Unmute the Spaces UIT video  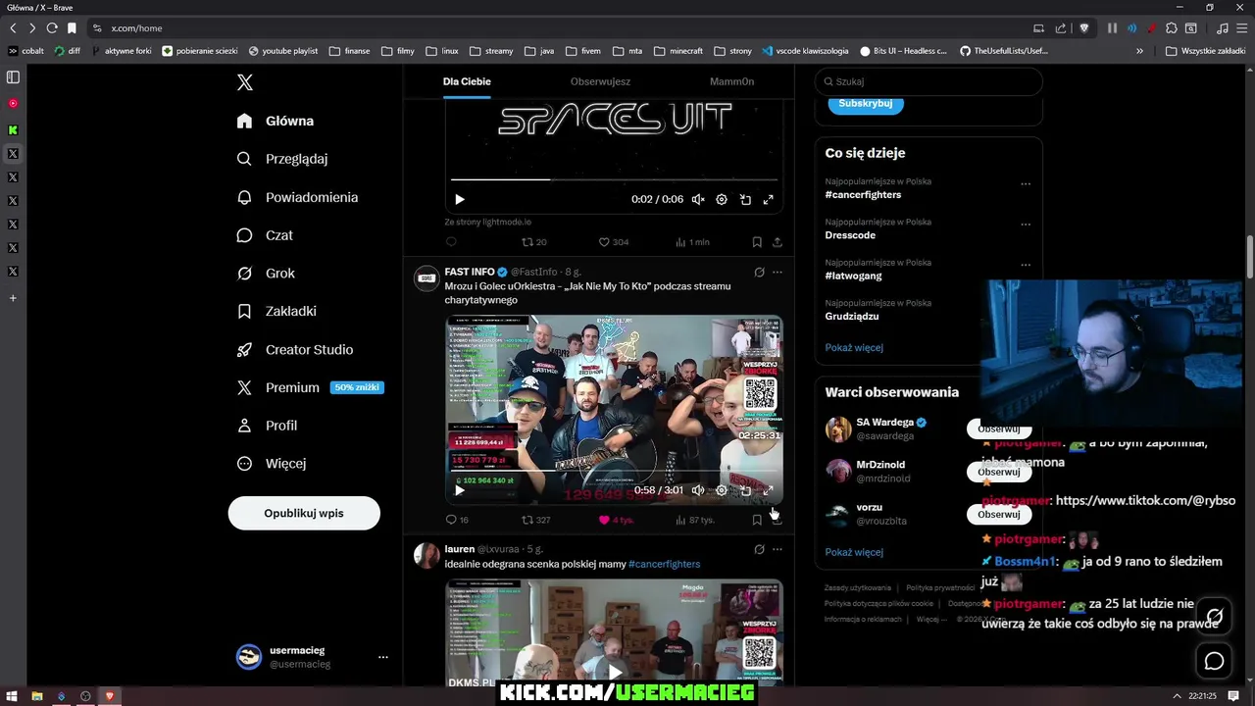point(698,199)
